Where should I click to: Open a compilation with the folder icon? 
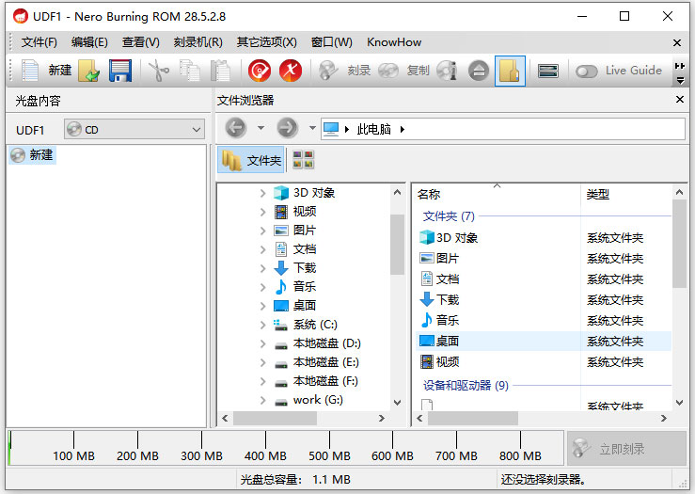coord(89,71)
